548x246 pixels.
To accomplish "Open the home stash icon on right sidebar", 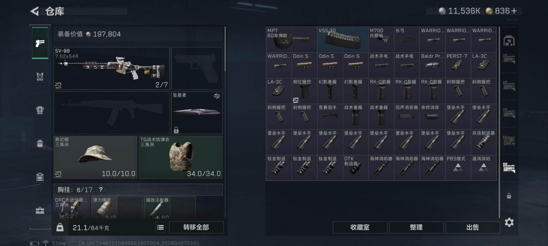I will point(509,41).
